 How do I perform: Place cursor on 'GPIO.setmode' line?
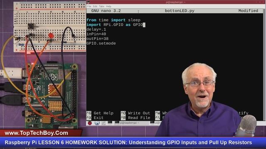[101, 43]
